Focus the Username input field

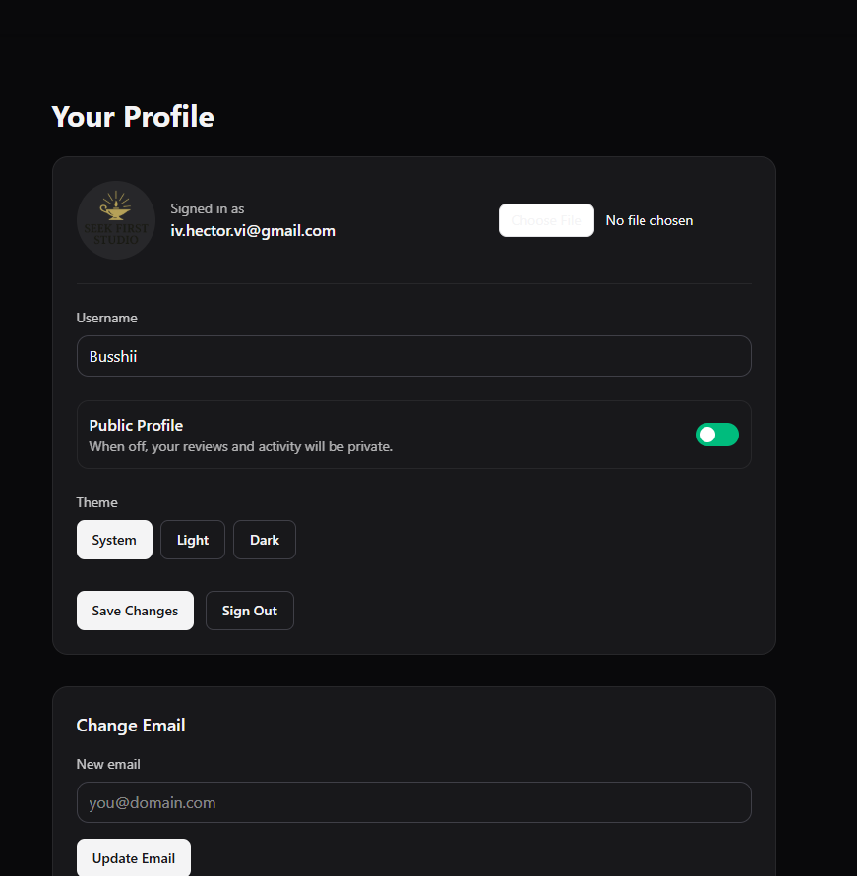(x=413, y=356)
